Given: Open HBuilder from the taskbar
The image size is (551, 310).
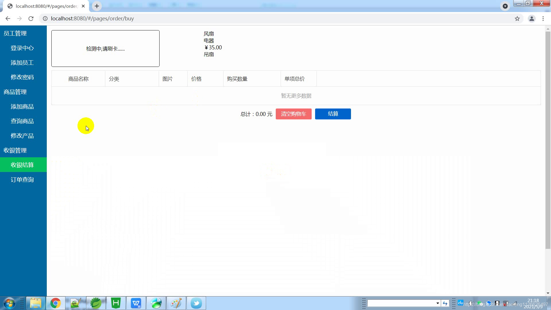Looking at the screenshot, I should (116, 303).
